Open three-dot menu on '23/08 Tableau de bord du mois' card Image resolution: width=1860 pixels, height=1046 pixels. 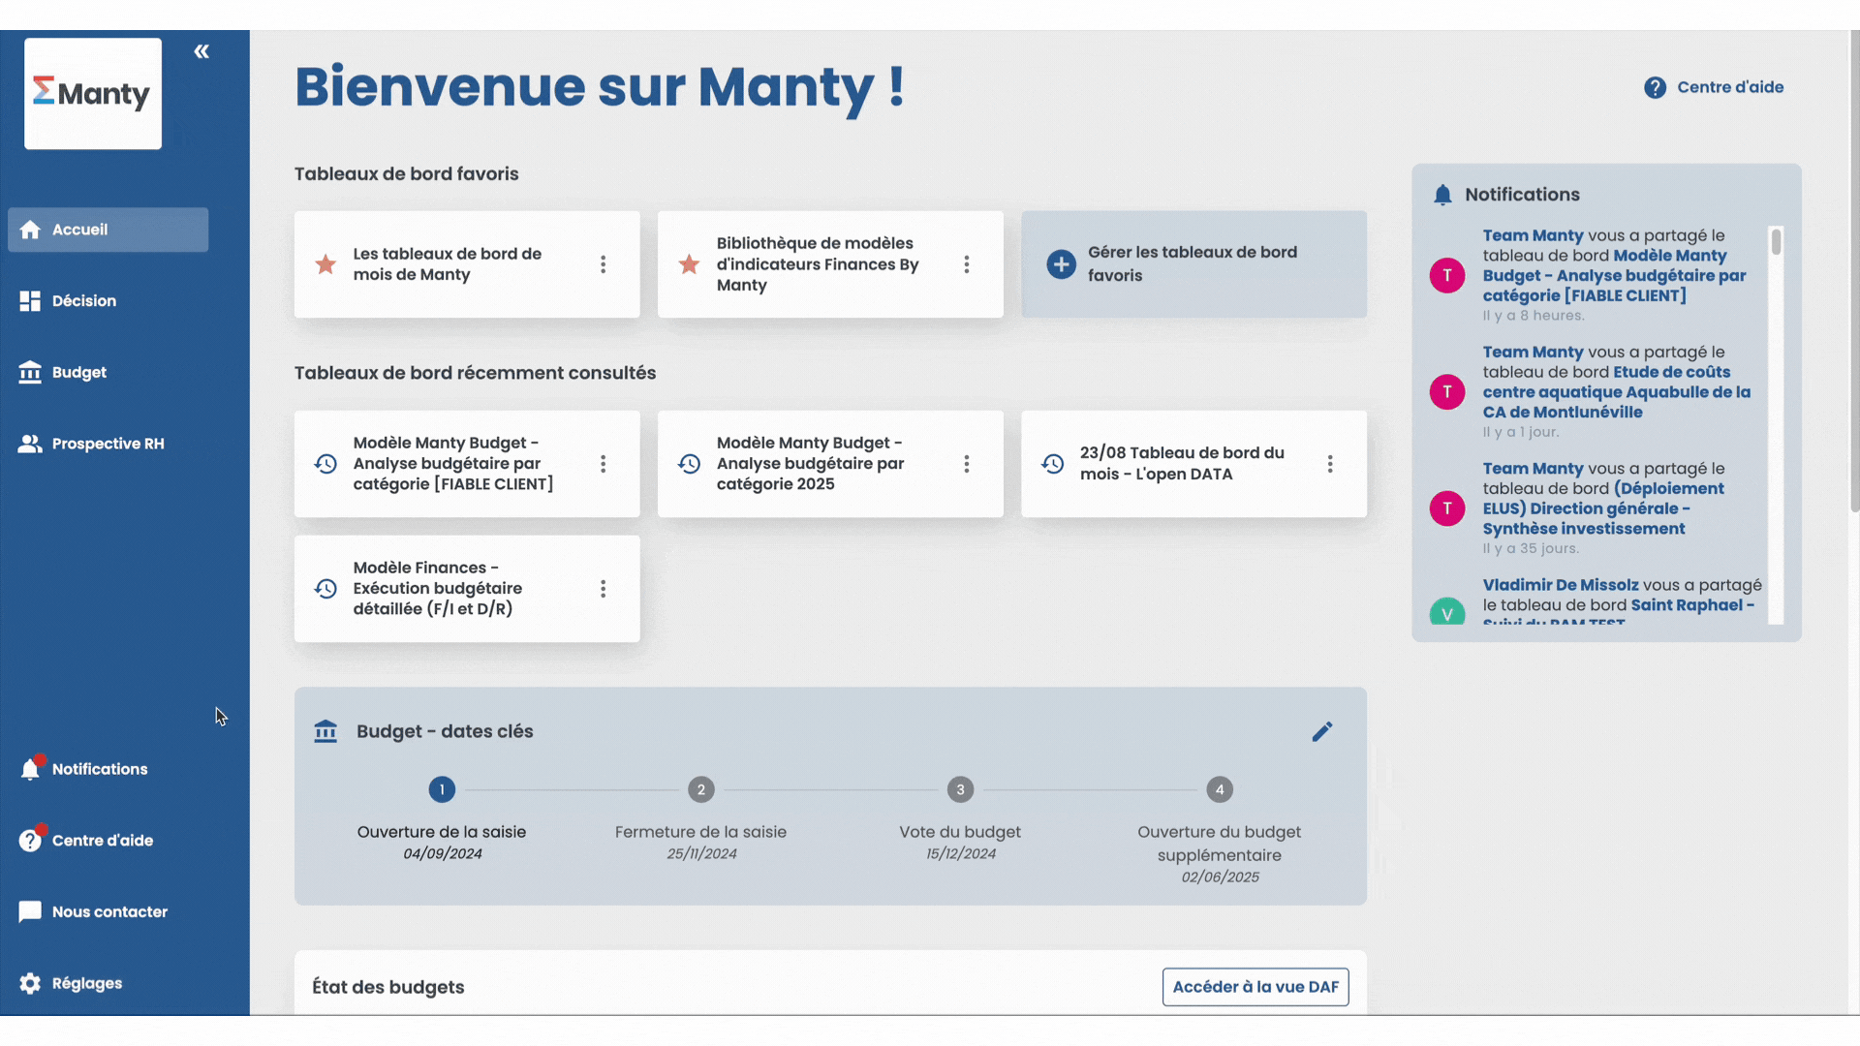1330,464
